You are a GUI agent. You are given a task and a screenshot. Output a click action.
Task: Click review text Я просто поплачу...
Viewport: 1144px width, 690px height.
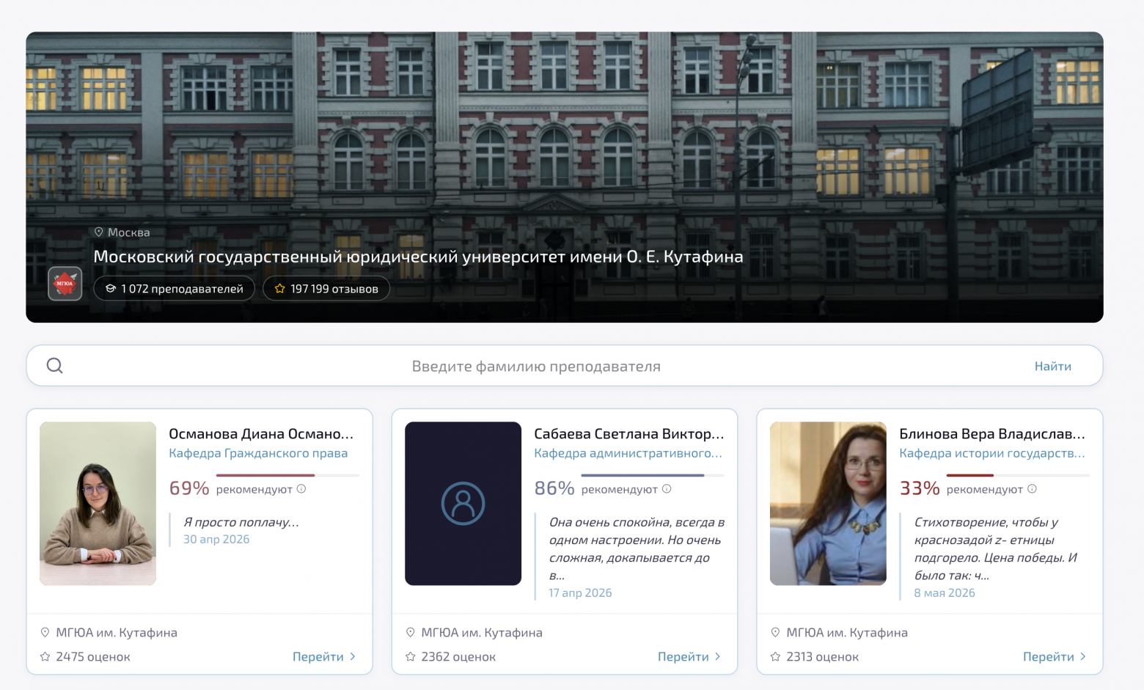(241, 522)
